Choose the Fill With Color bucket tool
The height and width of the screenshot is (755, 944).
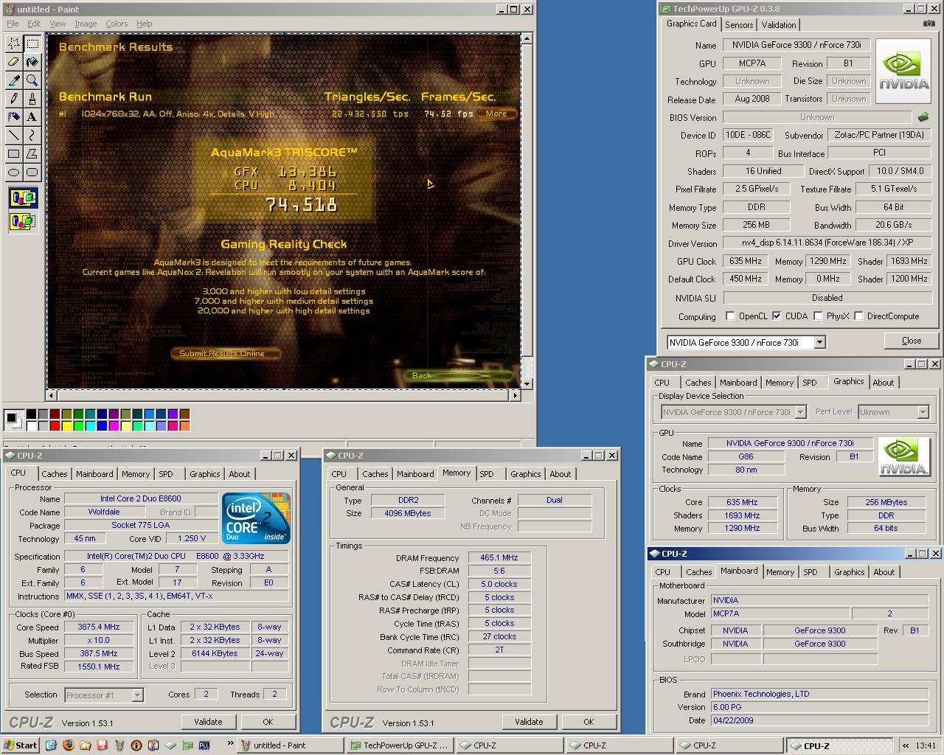point(32,62)
